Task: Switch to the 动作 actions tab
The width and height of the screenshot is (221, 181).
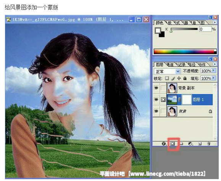Action: (202, 65)
